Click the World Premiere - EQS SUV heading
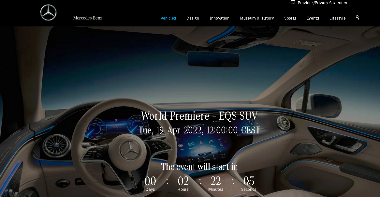380x197 pixels. point(199,116)
